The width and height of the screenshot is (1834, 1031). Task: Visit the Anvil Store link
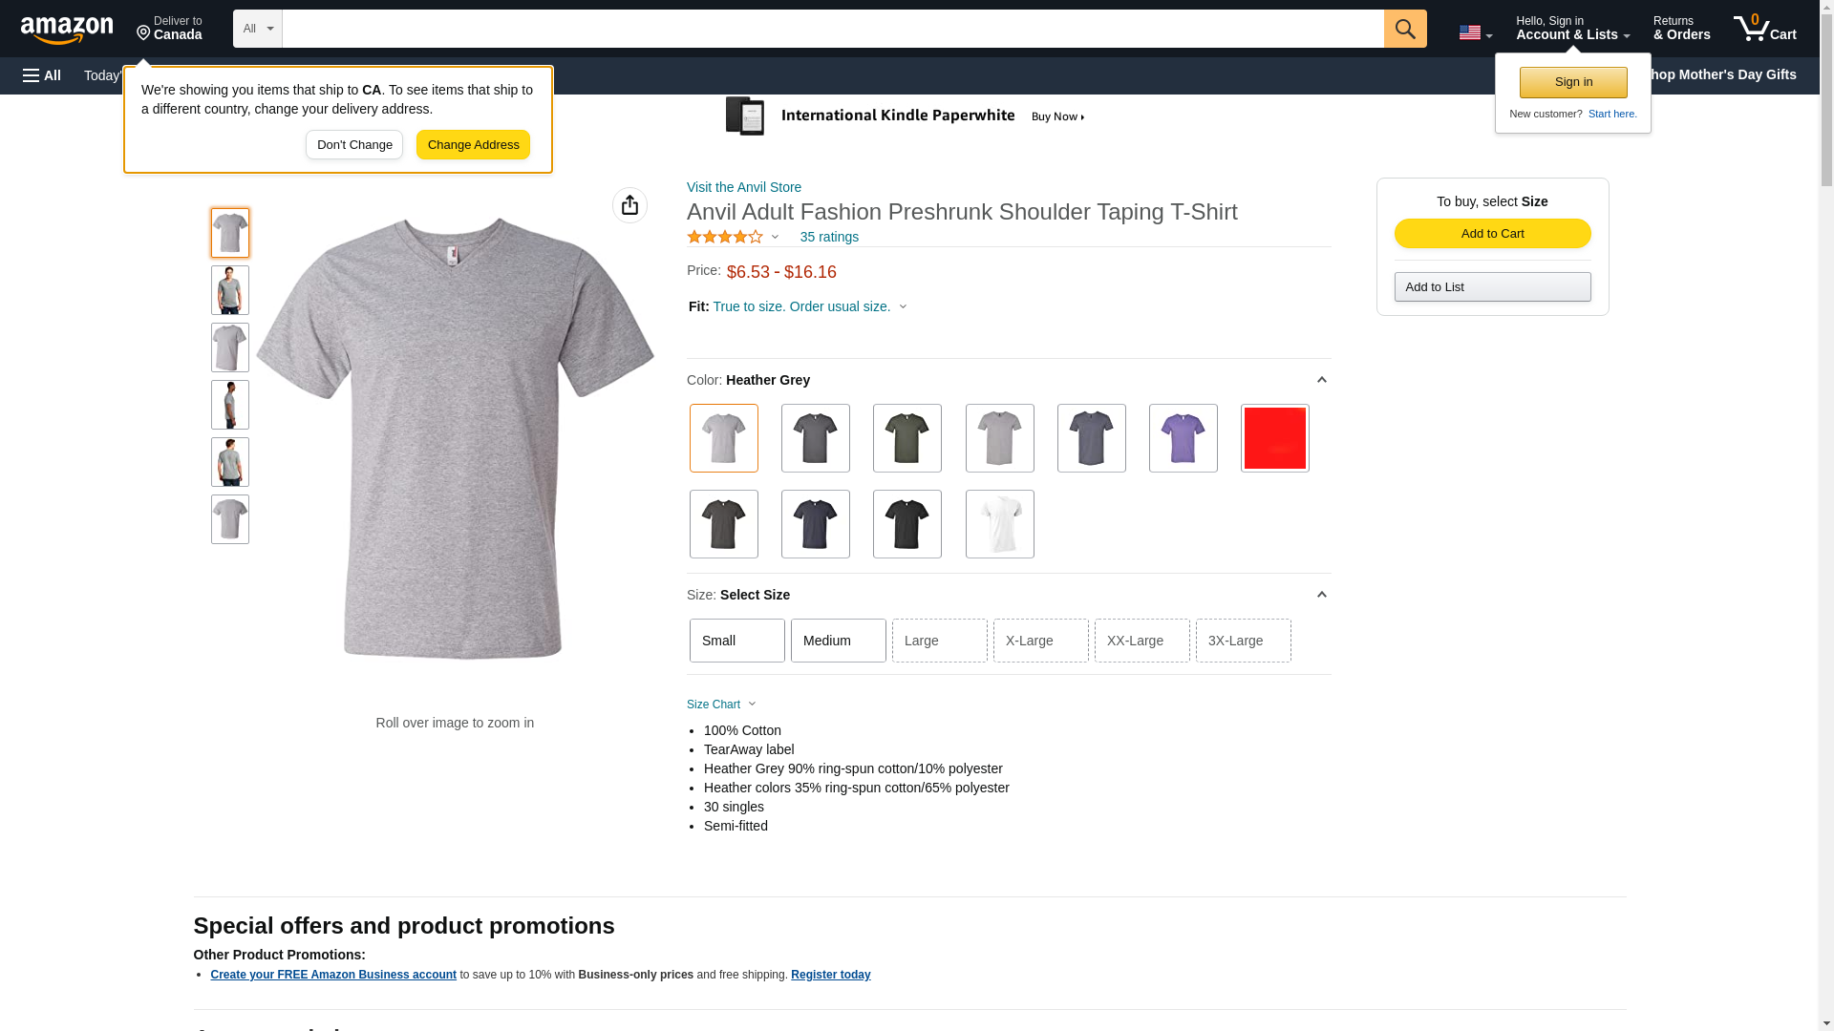(x=743, y=187)
